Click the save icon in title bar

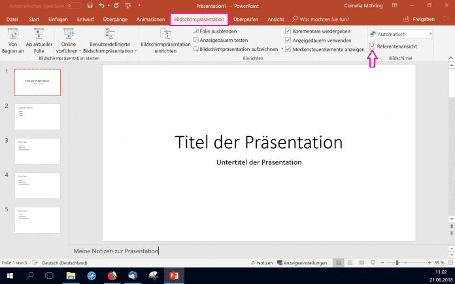tap(90, 5)
